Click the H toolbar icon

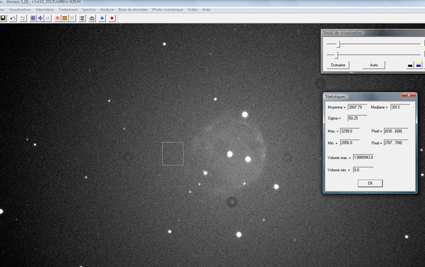pos(72,18)
